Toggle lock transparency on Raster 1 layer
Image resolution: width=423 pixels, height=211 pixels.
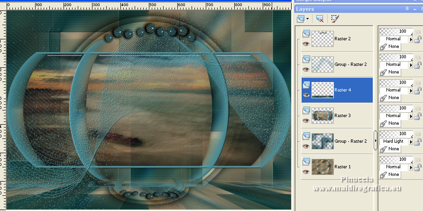pos(418,168)
